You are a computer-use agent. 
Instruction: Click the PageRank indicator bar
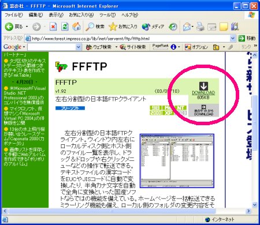click(x=160, y=47)
